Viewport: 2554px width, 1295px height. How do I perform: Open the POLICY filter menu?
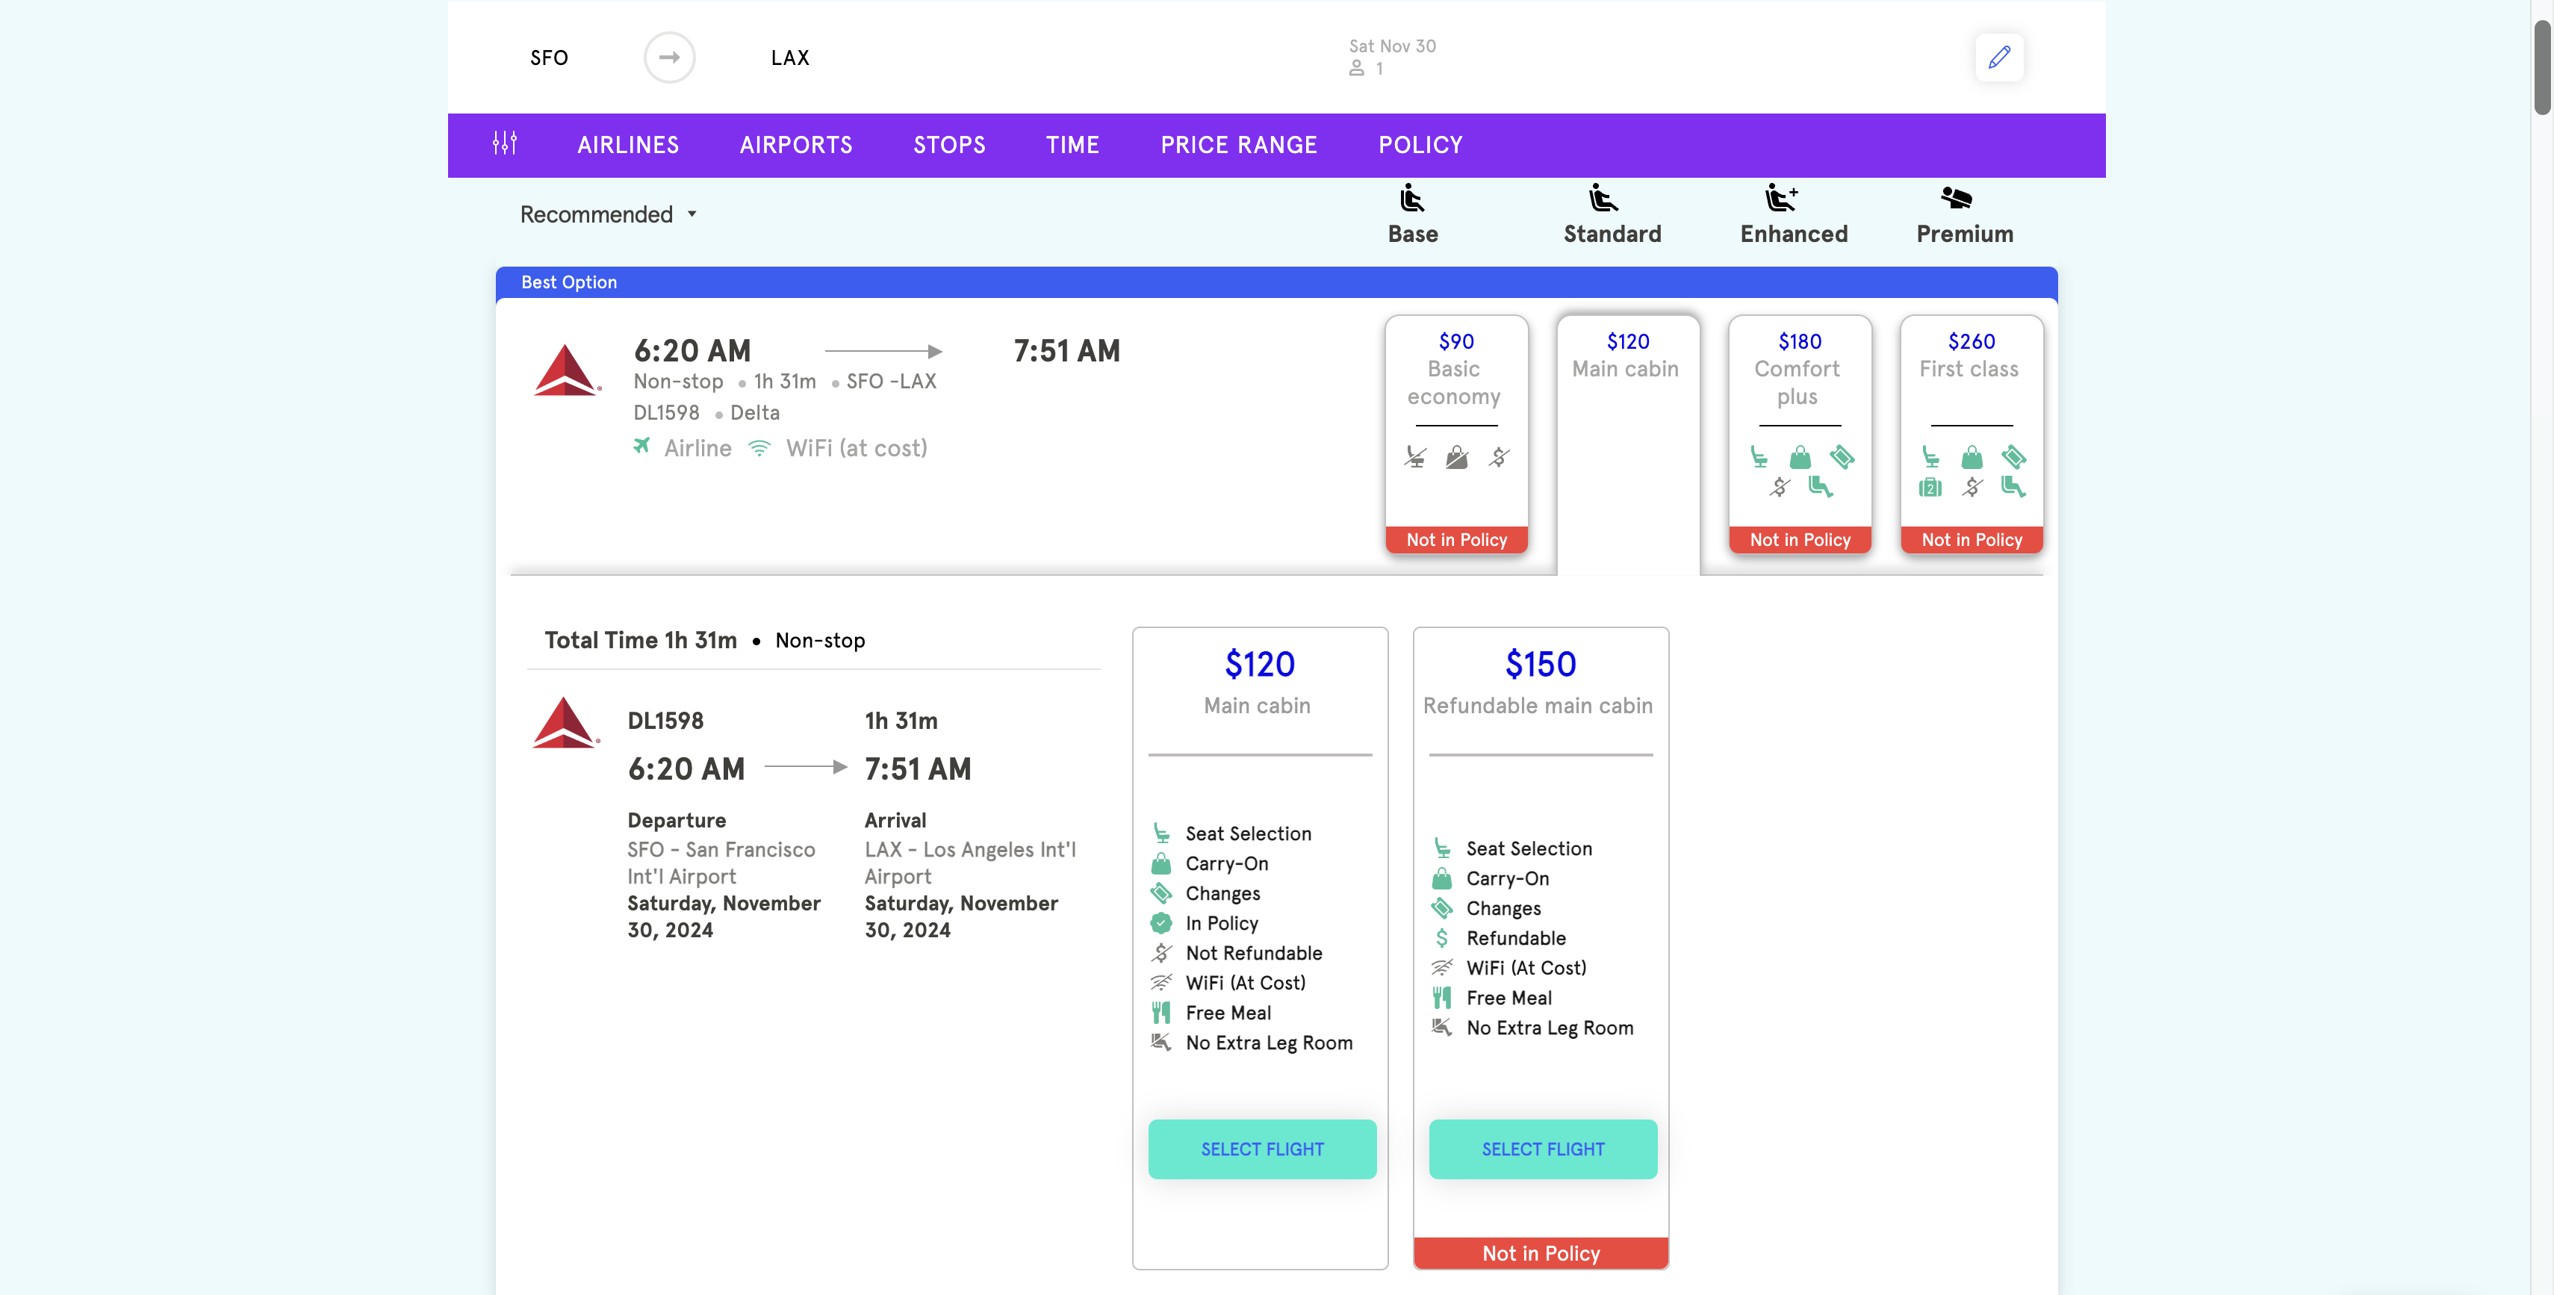click(1420, 145)
